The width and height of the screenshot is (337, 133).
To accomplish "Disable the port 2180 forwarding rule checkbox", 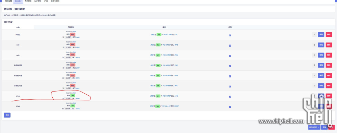I will tap(230, 66).
